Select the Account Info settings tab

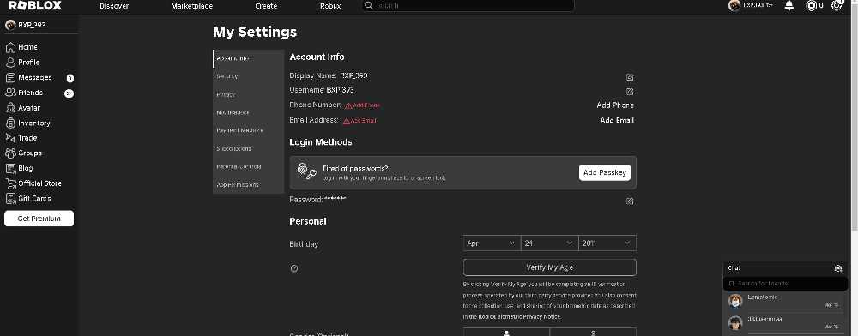click(x=249, y=58)
